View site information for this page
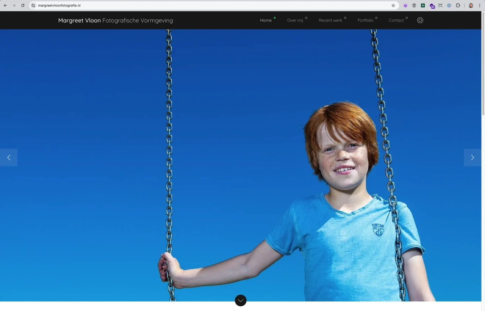Viewport: 485px width, 311px height. 33,6
